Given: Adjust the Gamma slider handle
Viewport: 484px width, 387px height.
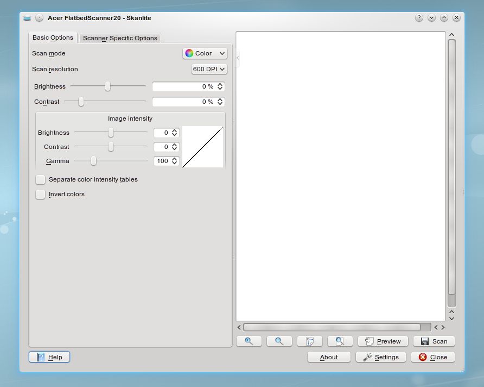Looking at the screenshot, I should pos(93,161).
